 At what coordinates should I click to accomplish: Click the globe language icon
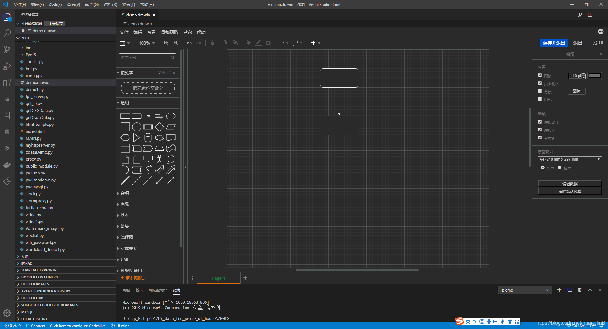point(601,32)
